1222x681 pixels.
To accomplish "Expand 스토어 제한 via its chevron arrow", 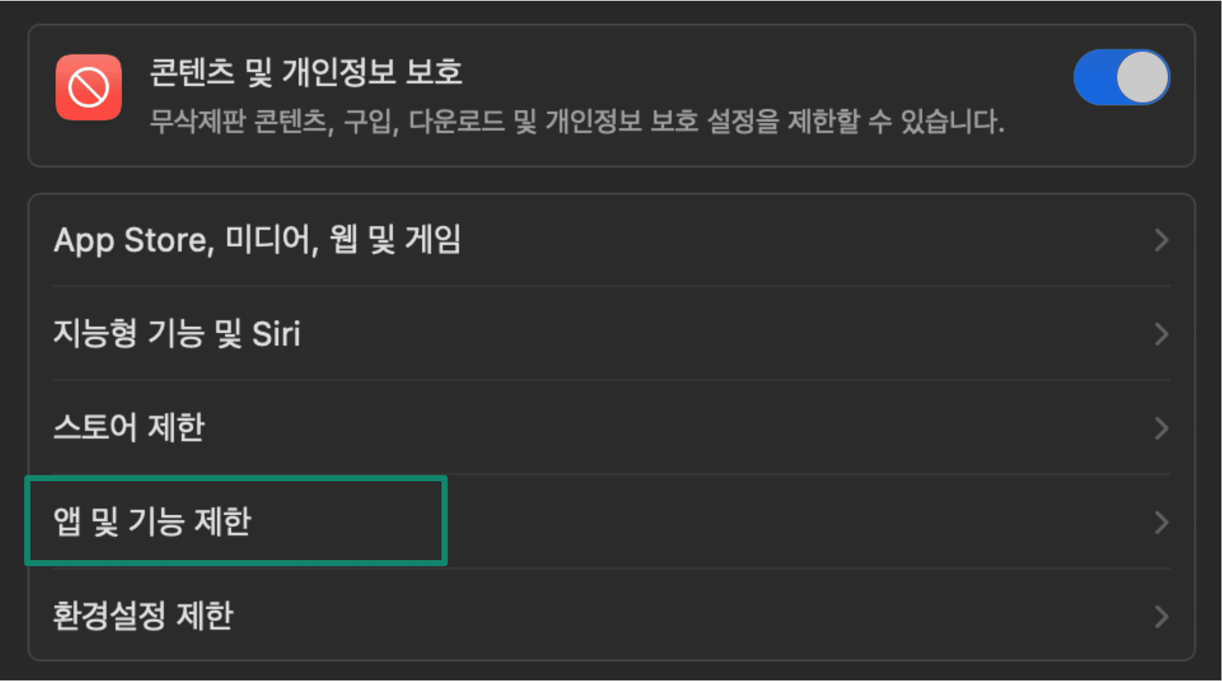I will 1162,428.
